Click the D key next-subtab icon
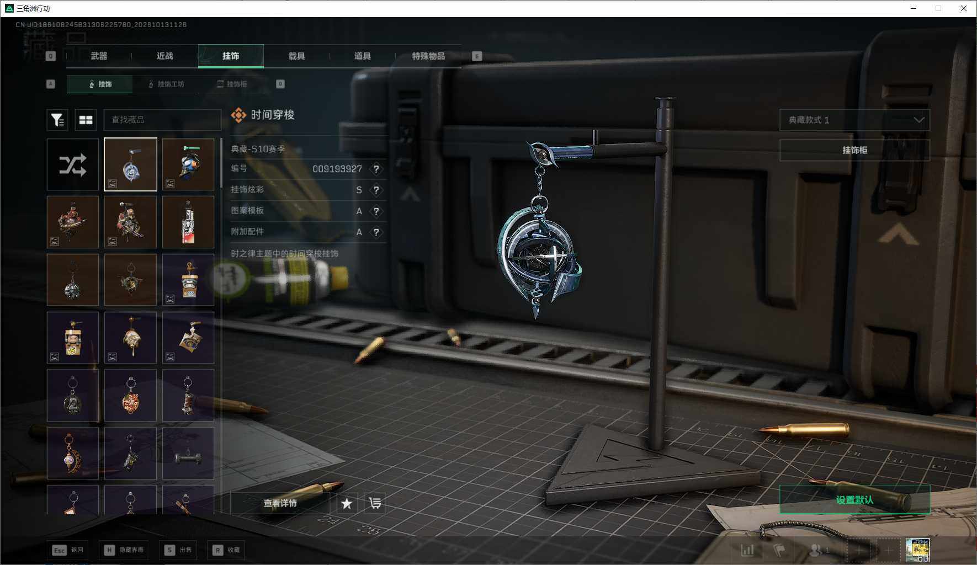The image size is (977, 565). coord(280,84)
